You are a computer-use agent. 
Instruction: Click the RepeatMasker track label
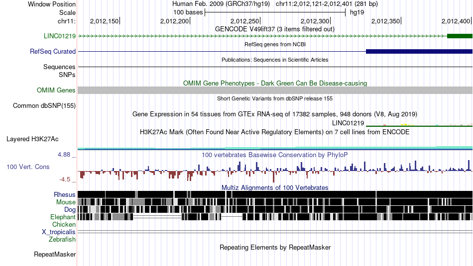(x=55, y=254)
